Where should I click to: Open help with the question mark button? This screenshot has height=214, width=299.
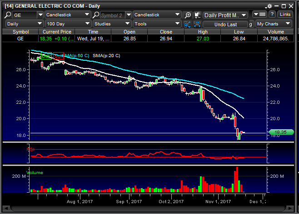coord(272,15)
